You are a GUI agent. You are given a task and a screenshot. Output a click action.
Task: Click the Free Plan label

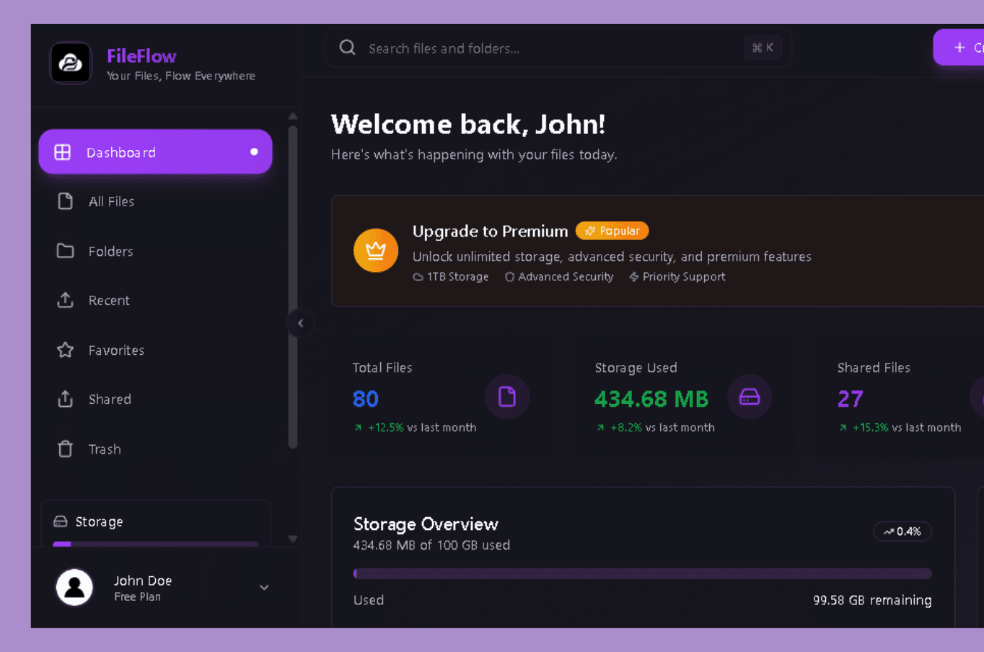(x=137, y=596)
